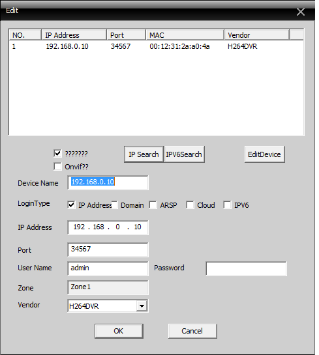Viewport: 319px width, 355px height.
Task: Open the Vendor dropdown arrow
Action: tap(142, 306)
